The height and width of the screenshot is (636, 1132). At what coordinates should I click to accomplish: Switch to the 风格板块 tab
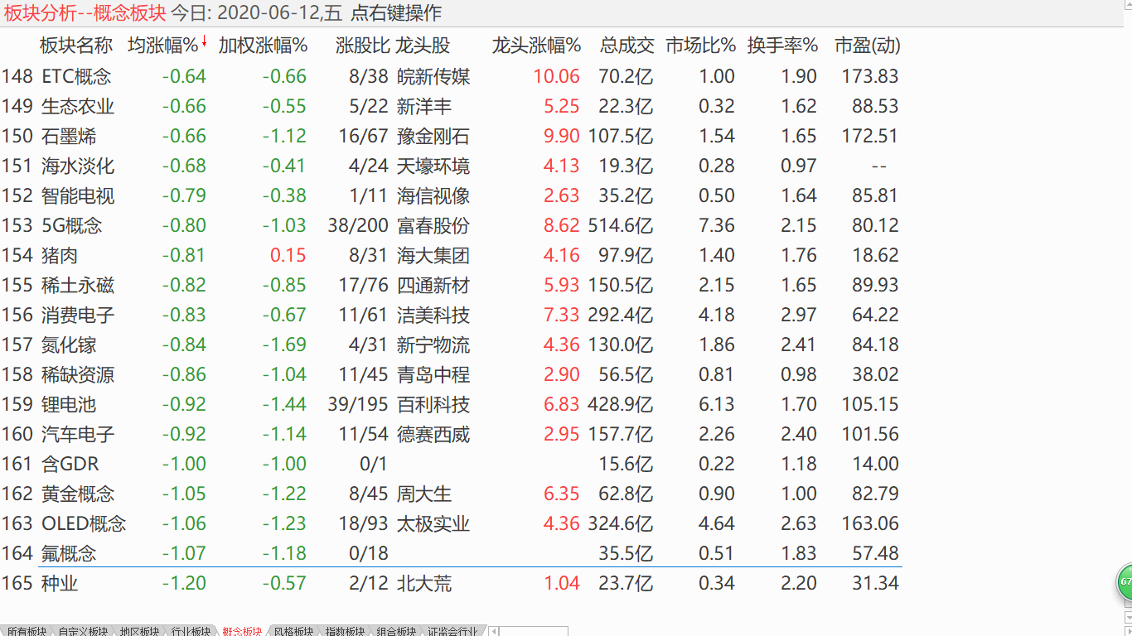click(x=293, y=631)
